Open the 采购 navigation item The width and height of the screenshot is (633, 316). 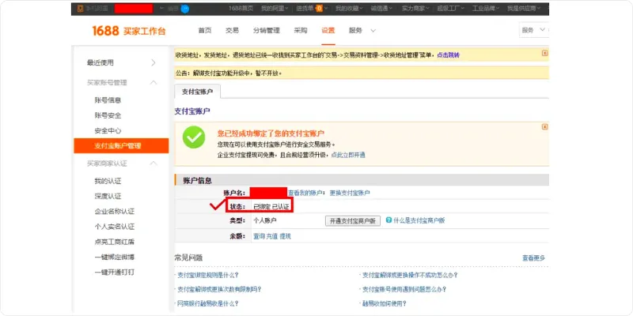(x=301, y=31)
